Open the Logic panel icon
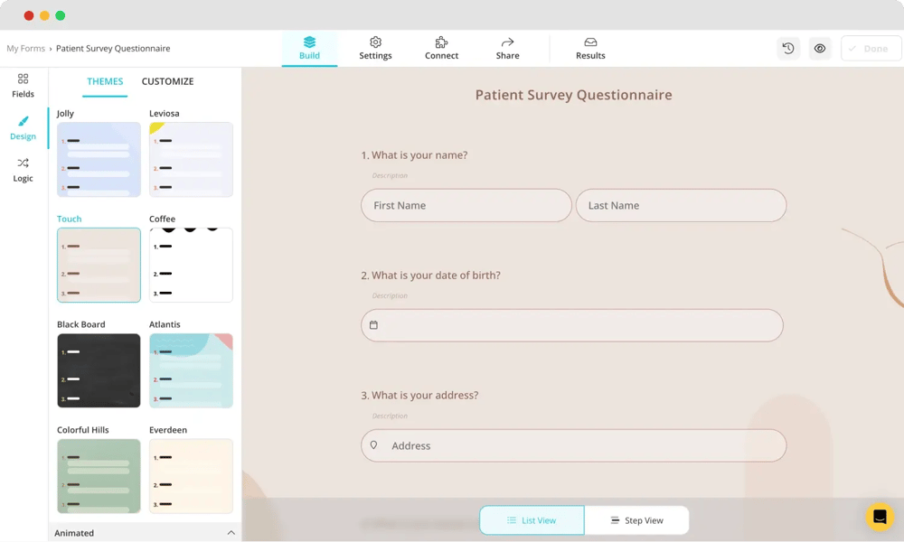 pyautogui.click(x=23, y=164)
